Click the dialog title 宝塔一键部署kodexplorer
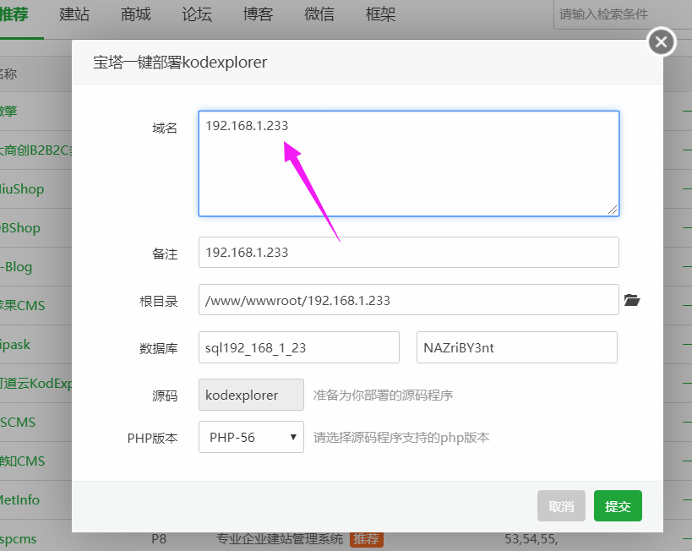This screenshot has width=692, height=551. pyautogui.click(x=180, y=63)
